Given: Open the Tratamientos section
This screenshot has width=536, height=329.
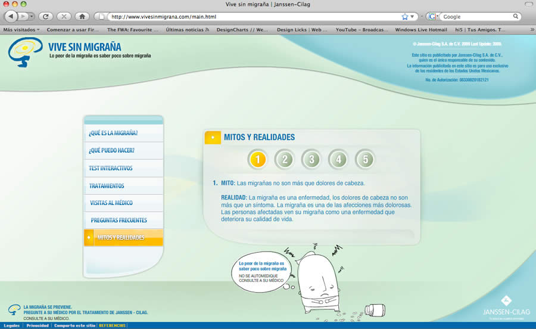Looking at the screenshot, I should point(124,186).
